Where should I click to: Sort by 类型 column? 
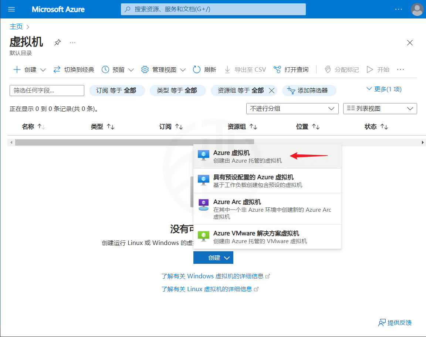coord(102,126)
